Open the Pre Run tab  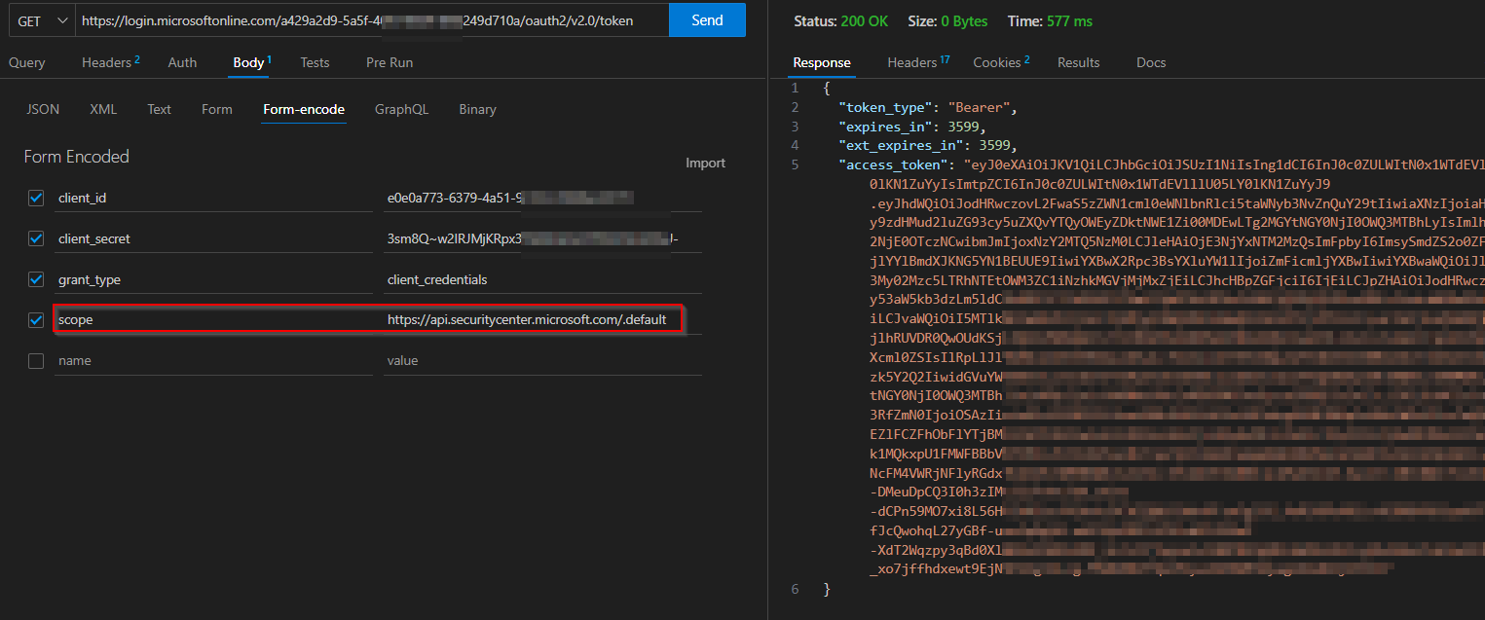[x=390, y=62]
